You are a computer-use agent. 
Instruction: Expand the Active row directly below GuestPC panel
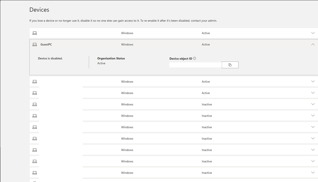pyautogui.click(x=313, y=81)
